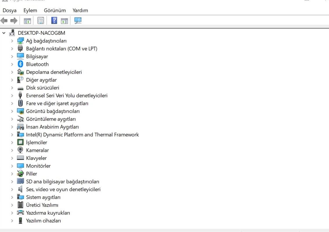Click the Show action pane toolbar icon
Screen dimensions: 329x232
pyautogui.click(x=64, y=20)
